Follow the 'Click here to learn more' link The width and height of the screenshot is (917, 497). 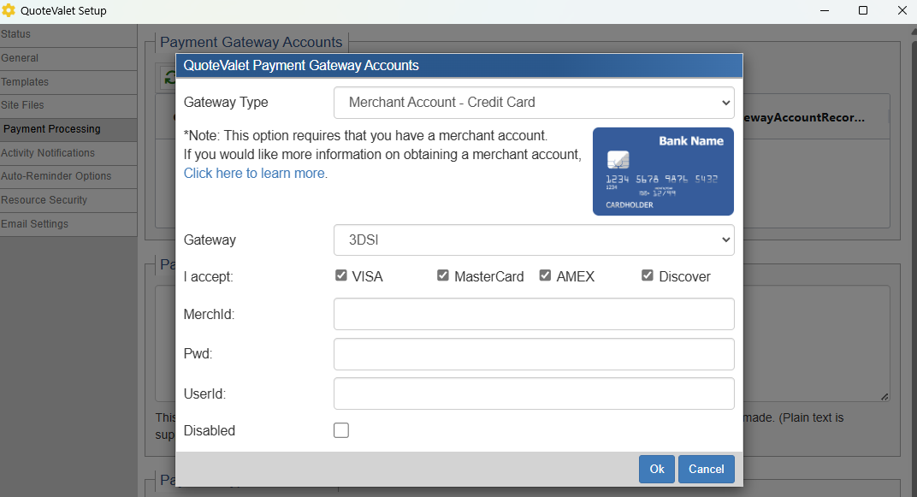pos(254,173)
